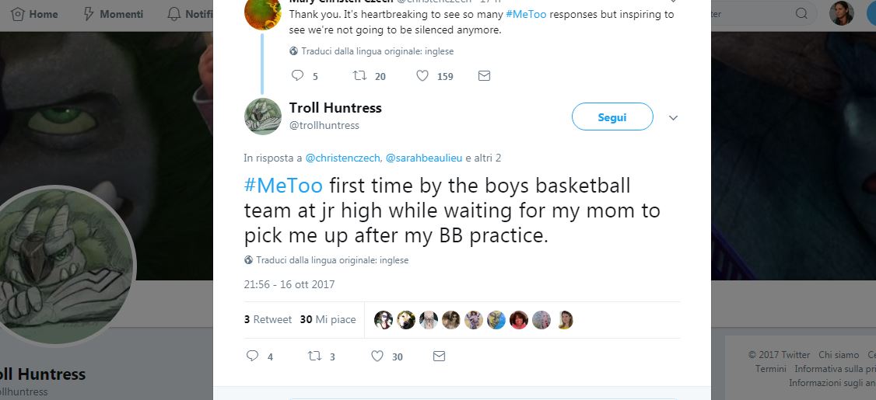Go to the Home tab
The height and width of the screenshot is (400, 876).
tap(35, 14)
